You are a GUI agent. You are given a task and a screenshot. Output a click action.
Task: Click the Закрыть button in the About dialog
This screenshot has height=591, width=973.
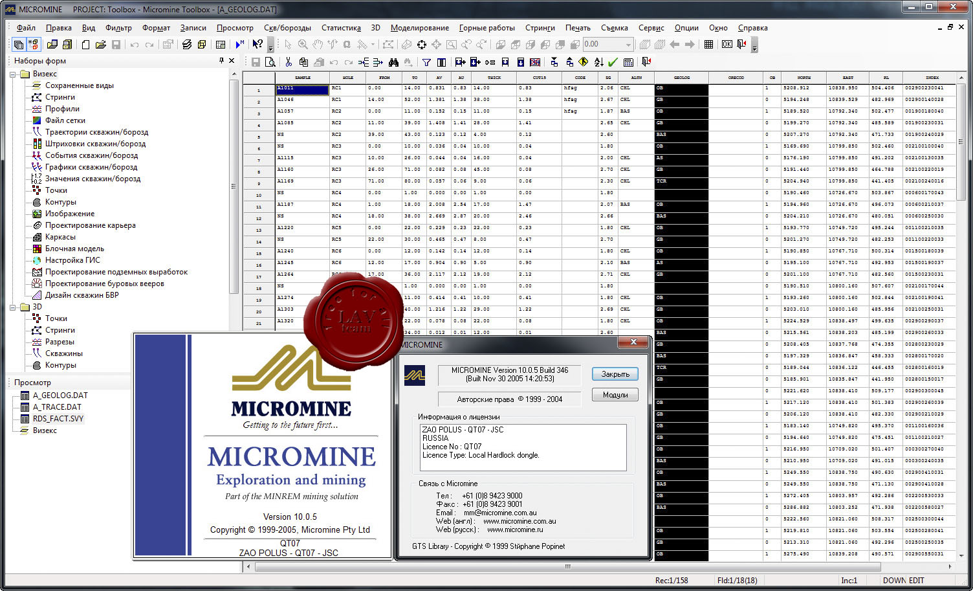click(x=615, y=374)
